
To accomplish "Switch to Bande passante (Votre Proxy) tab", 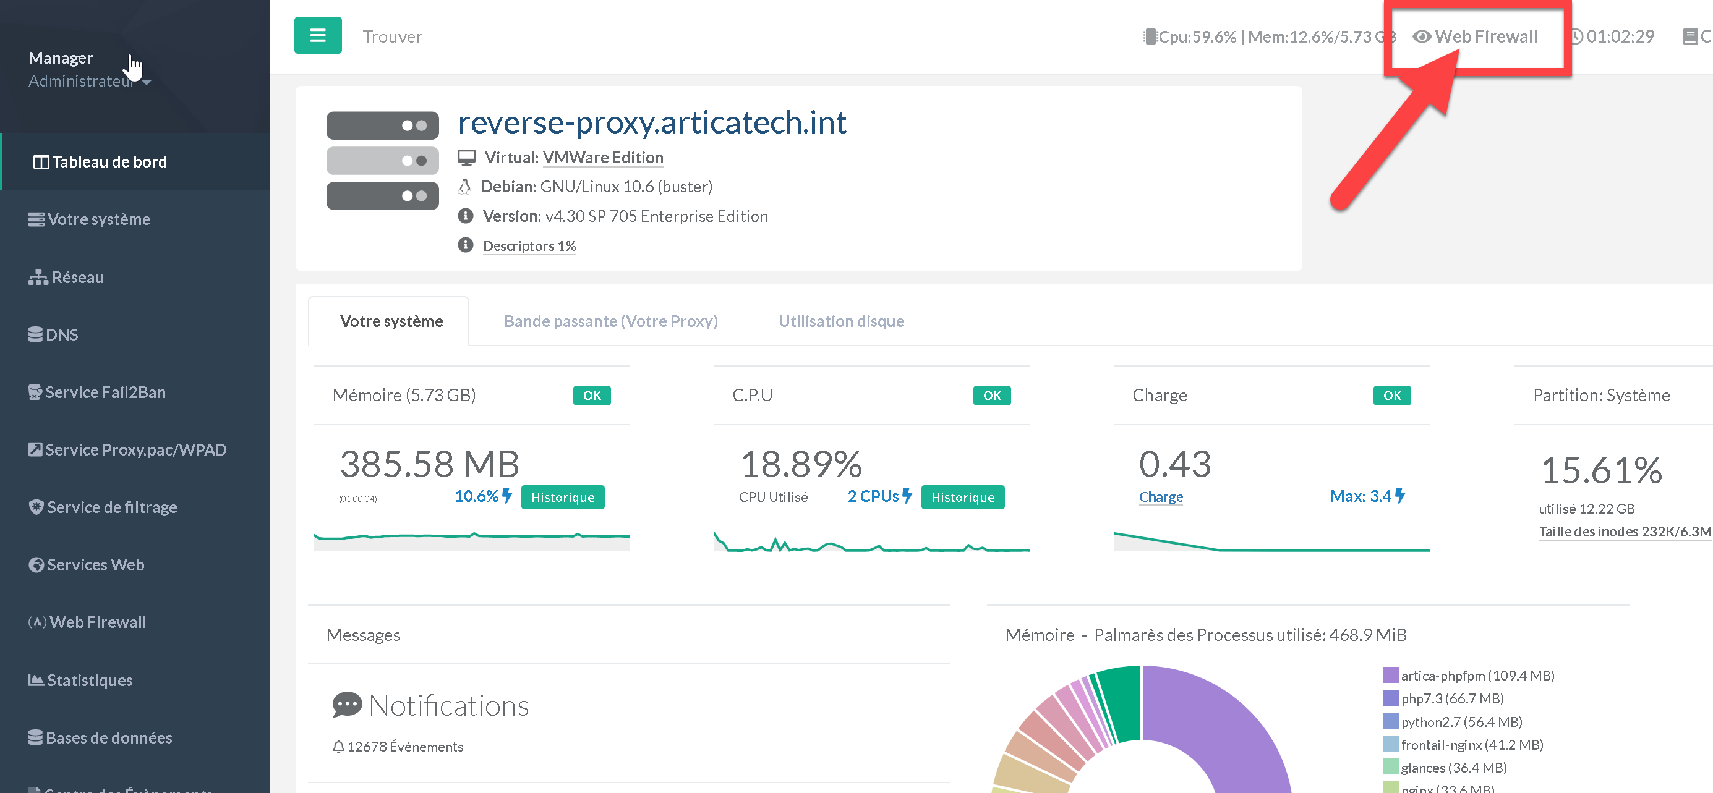I will tap(610, 321).
